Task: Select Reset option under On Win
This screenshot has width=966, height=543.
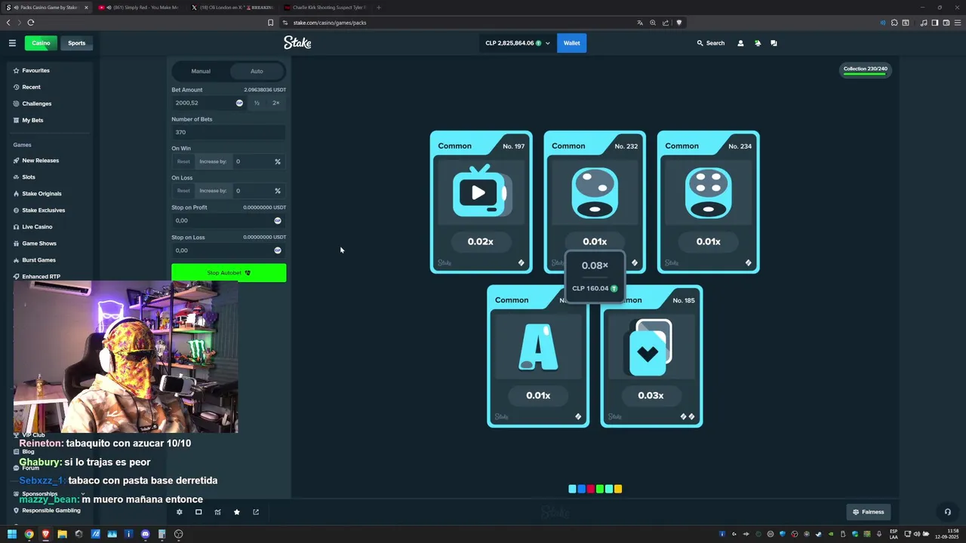Action: [x=183, y=161]
